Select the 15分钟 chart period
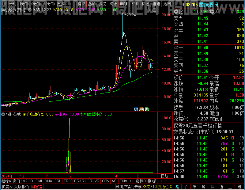This screenshot has width=245, height=190. [x=49, y=4]
